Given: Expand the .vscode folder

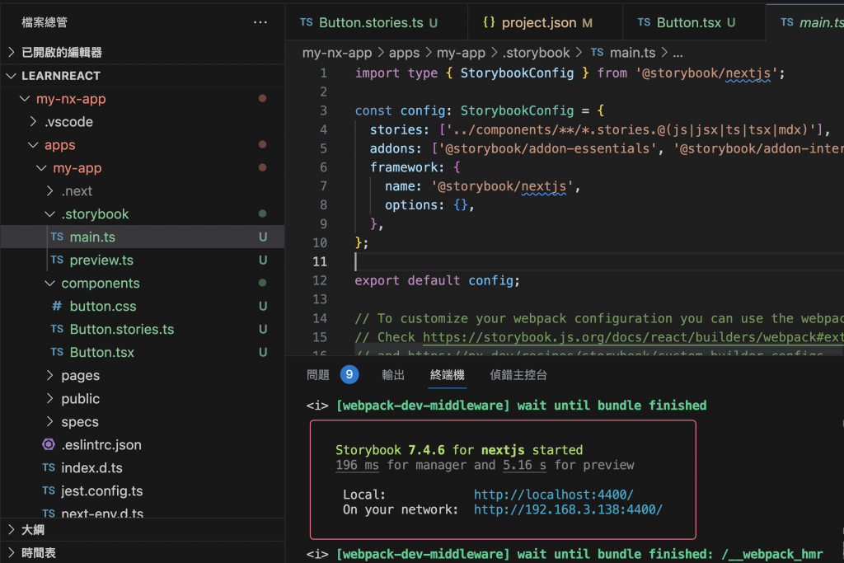Looking at the screenshot, I should coord(33,122).
